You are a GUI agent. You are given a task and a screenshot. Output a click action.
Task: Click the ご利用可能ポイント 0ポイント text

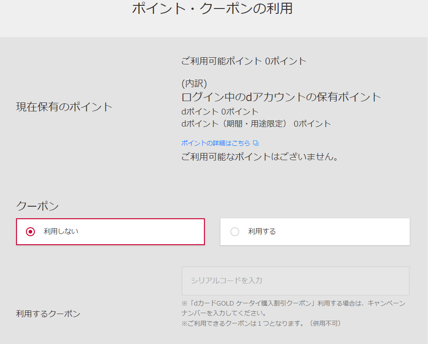click(x=244, y=61)
